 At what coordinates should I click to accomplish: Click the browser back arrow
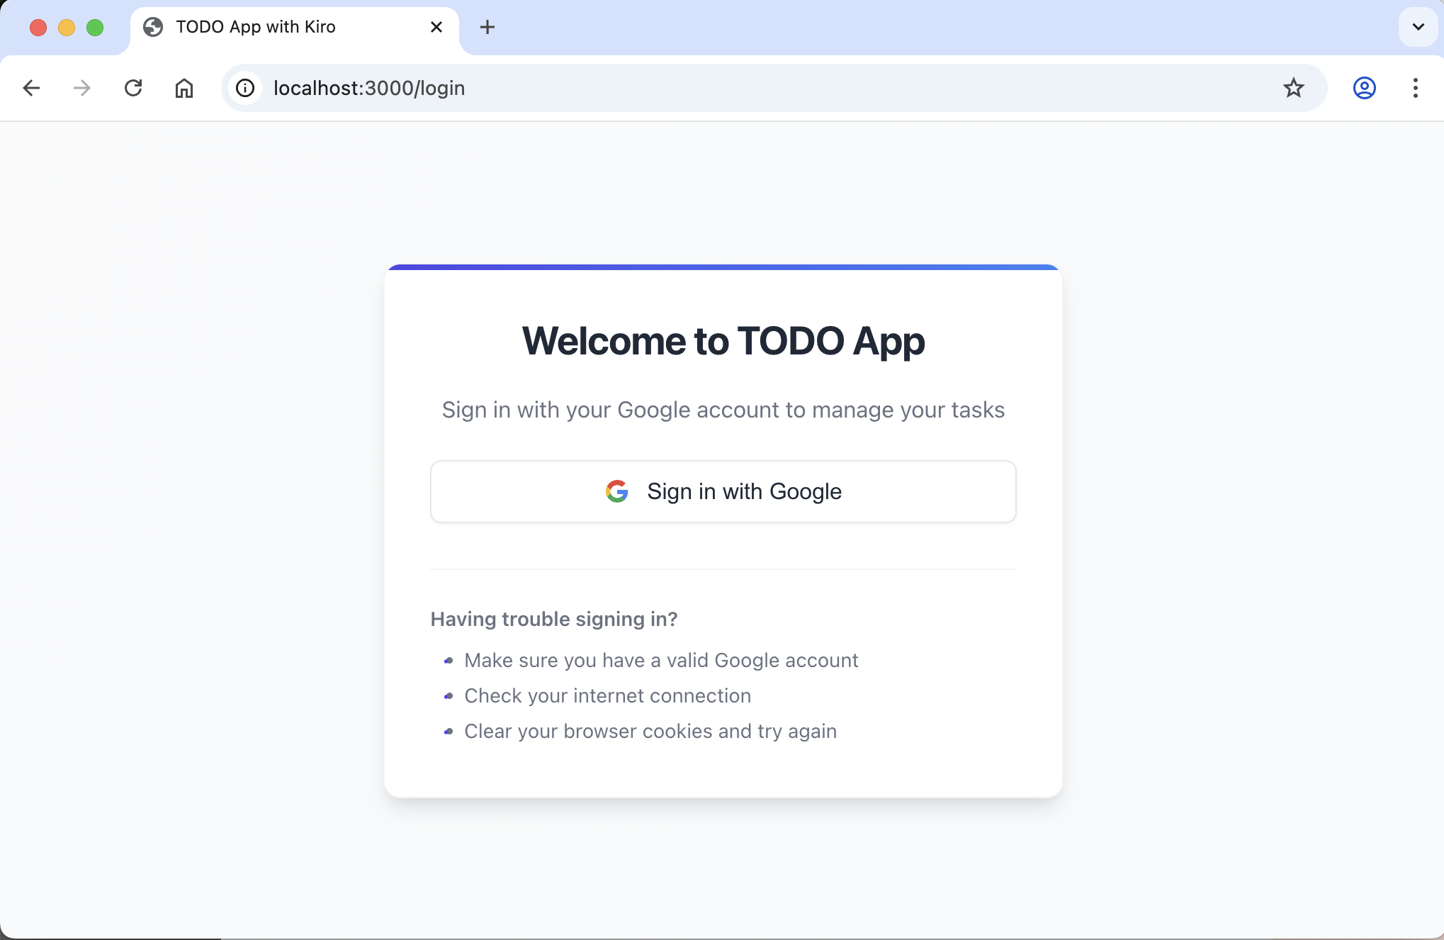(x=31, y=88)
